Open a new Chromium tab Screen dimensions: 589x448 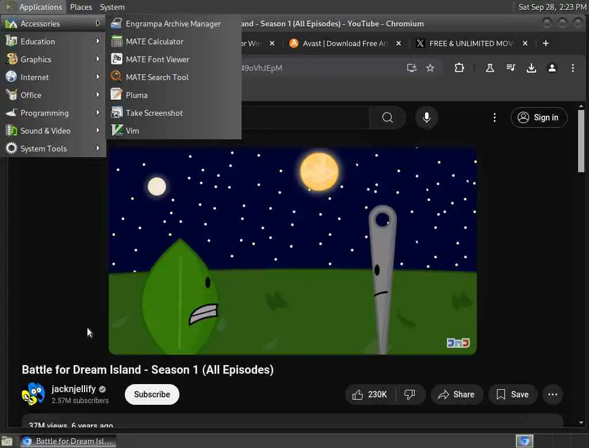pos(546,43)
